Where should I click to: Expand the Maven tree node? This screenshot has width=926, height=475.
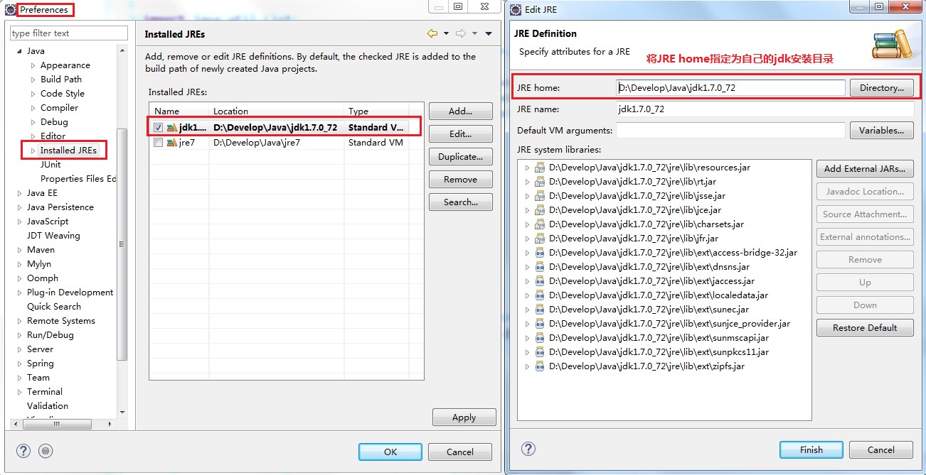coord(19,250)
